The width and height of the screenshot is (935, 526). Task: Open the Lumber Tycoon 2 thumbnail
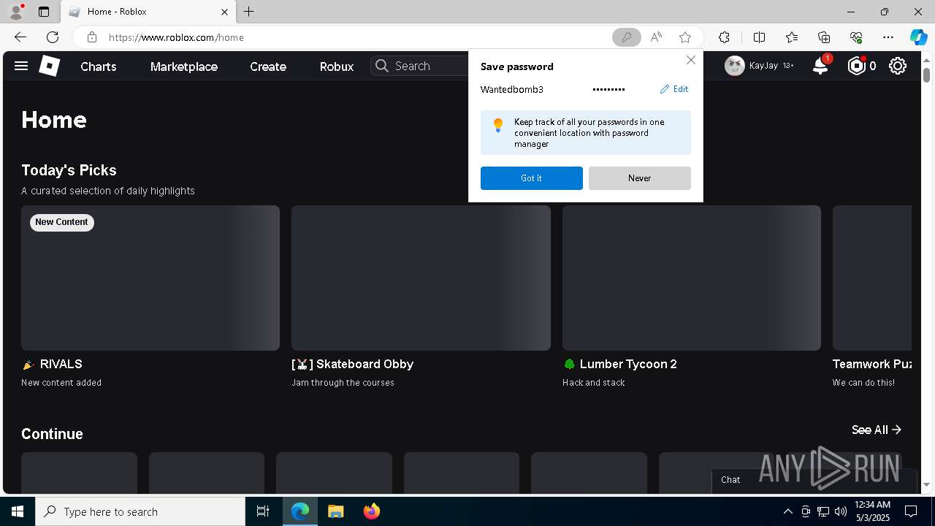tap(692, 278)
